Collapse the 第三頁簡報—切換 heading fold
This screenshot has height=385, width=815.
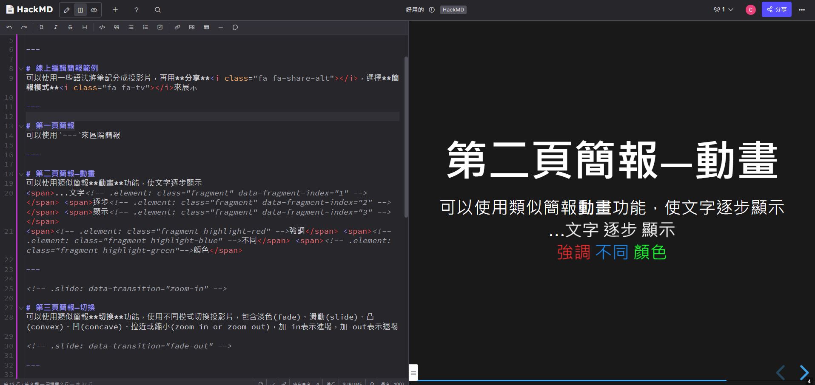point(21,308)
